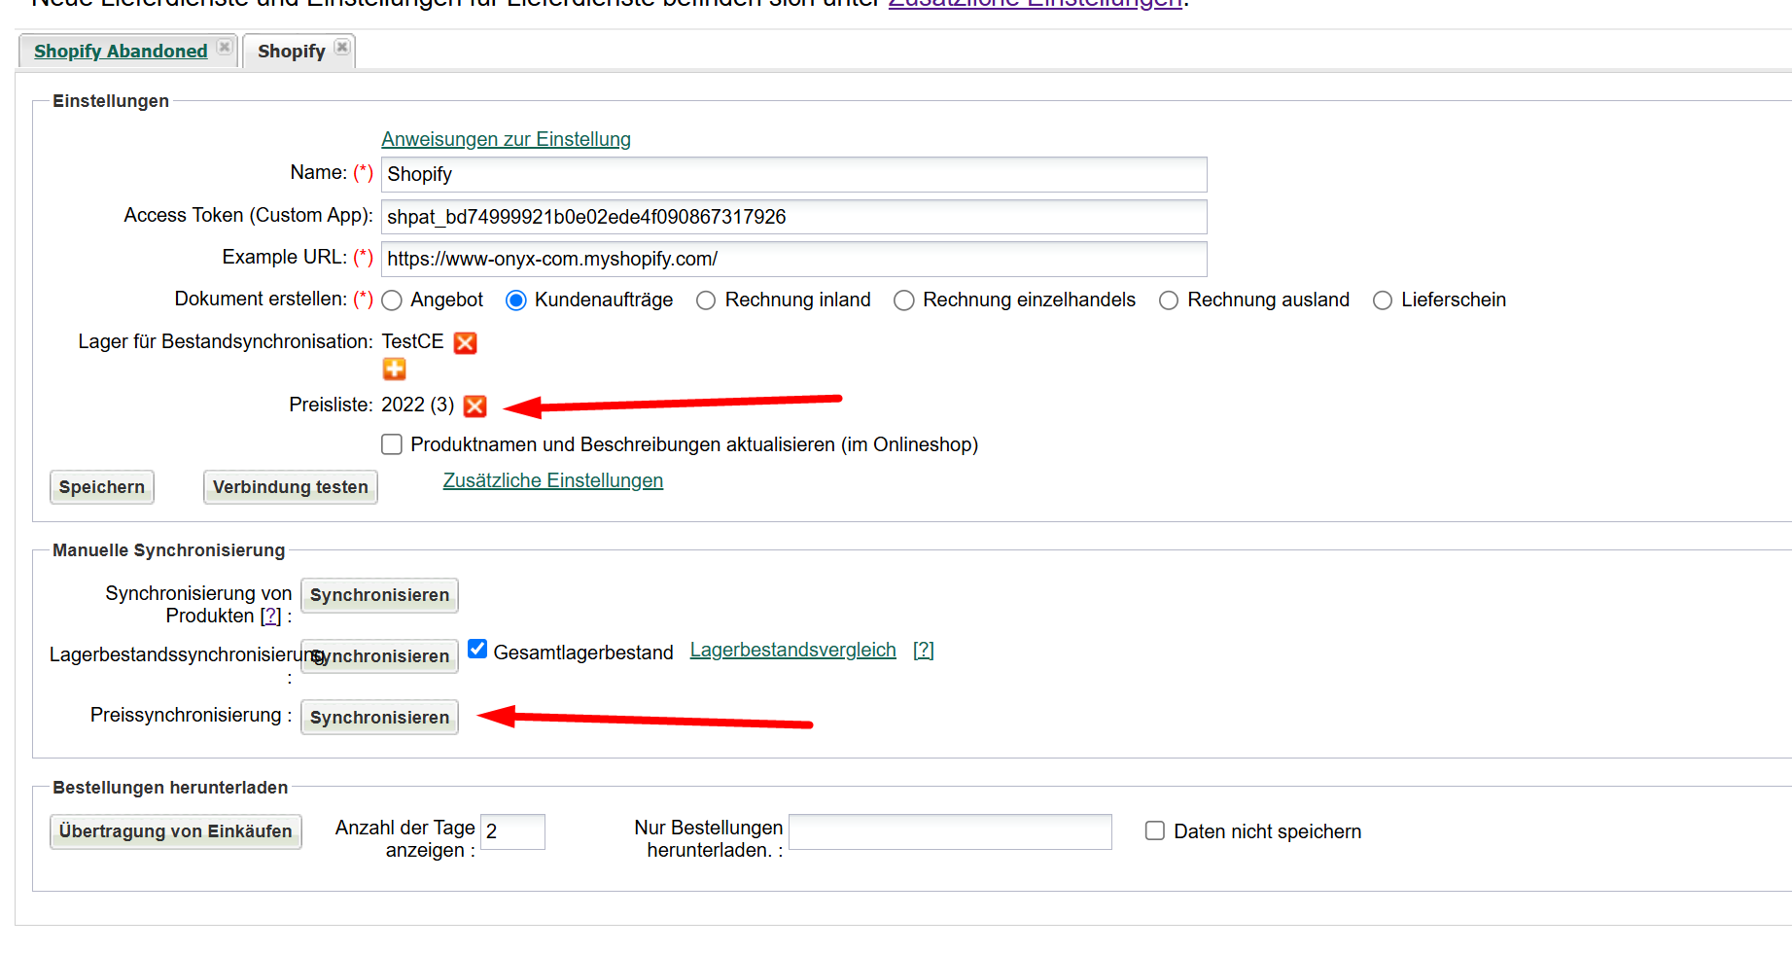Open Zusätzliche Einstellungen link below the Preisliste row
Screen dimensions: 1792x953
[553, 480]
